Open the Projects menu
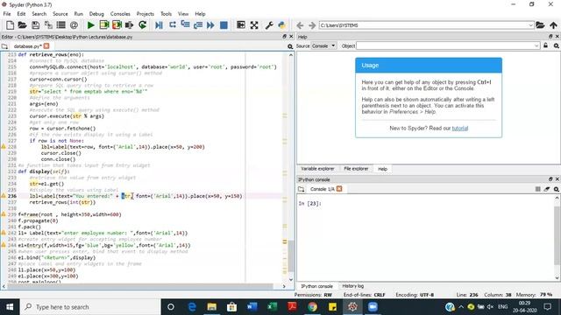561x315 pixels. click(x=146, y=14)
